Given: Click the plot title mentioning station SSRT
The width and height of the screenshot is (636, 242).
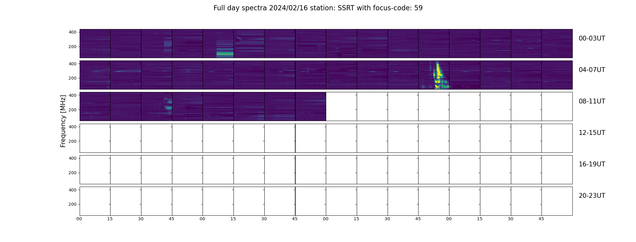Looking at the screenshot, I should click(x=318, y=8).
